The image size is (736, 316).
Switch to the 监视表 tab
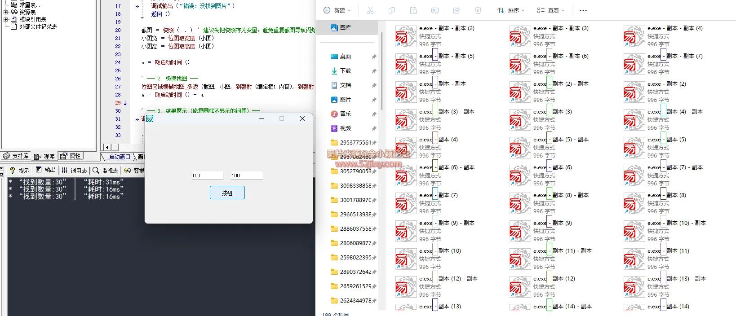(x=106, y=171)
